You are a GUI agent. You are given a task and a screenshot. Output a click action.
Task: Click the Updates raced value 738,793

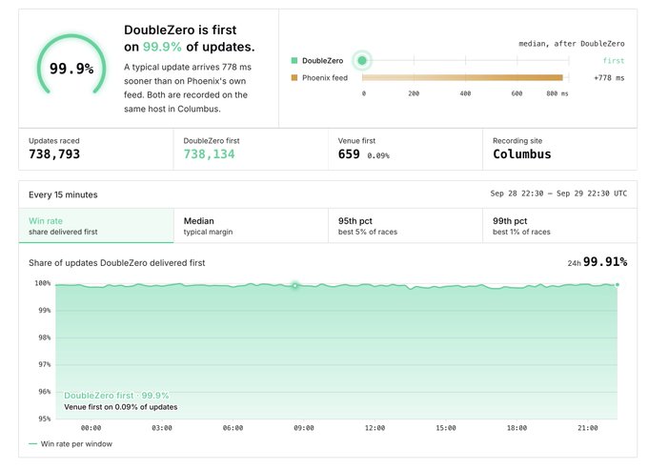pyautogui.click(x=54, y=154)
